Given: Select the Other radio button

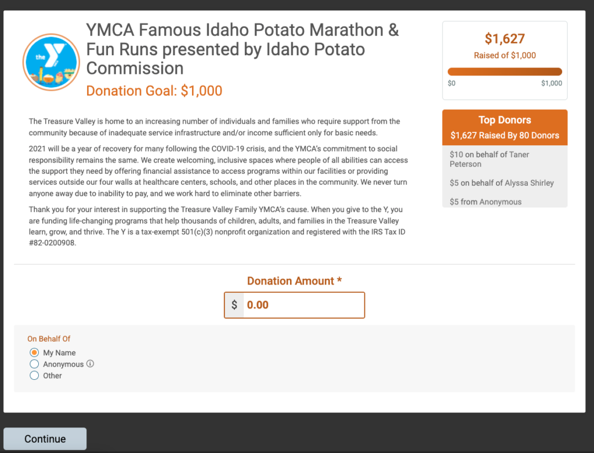Looking at the screenshot, I should [x=34, y=375].
